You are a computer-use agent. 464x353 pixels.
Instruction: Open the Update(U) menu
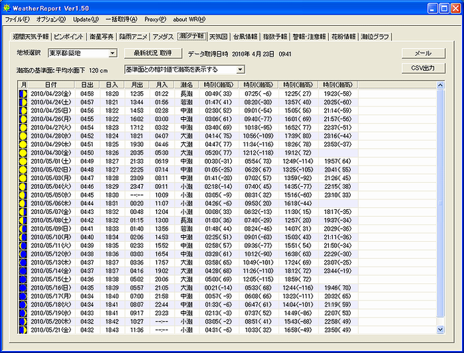(x=86, y=20)
